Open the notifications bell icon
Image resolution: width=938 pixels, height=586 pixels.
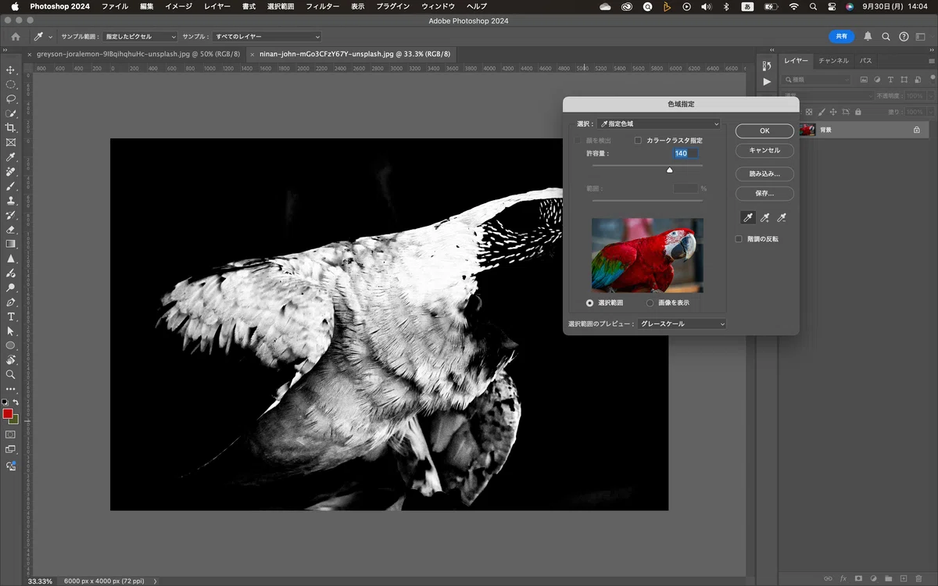point(868,37)
